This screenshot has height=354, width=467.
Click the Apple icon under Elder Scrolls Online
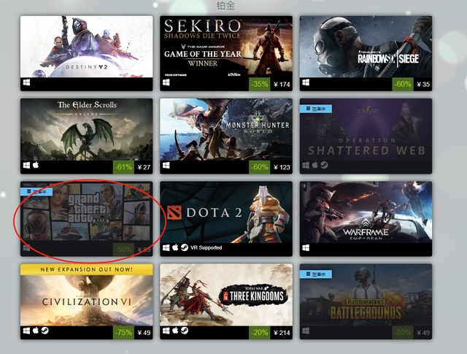(36, 165)
